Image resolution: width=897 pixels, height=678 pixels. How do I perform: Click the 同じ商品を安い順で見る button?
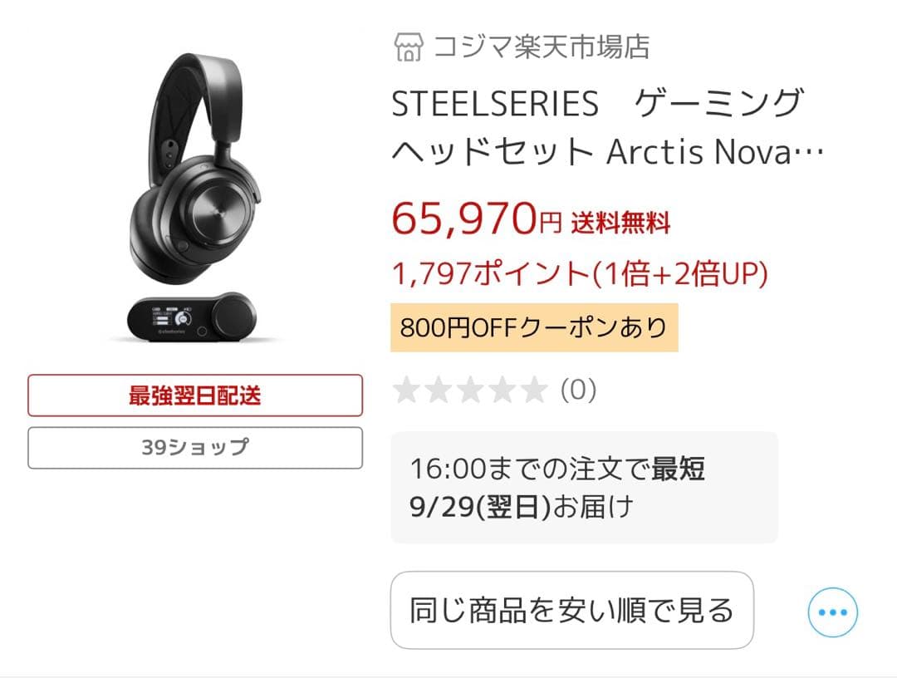point(575,609)
